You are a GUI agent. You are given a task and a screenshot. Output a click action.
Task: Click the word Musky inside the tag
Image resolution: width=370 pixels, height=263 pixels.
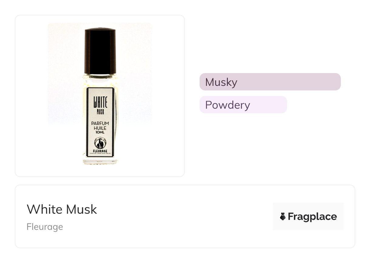coord(221,82)
